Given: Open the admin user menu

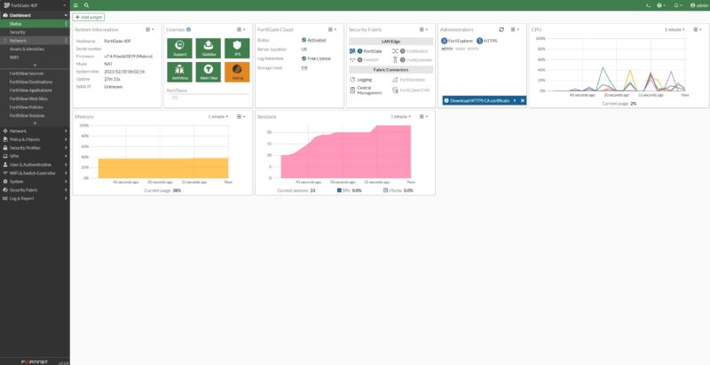Looking at the screenshot, I should pos(698,5).
